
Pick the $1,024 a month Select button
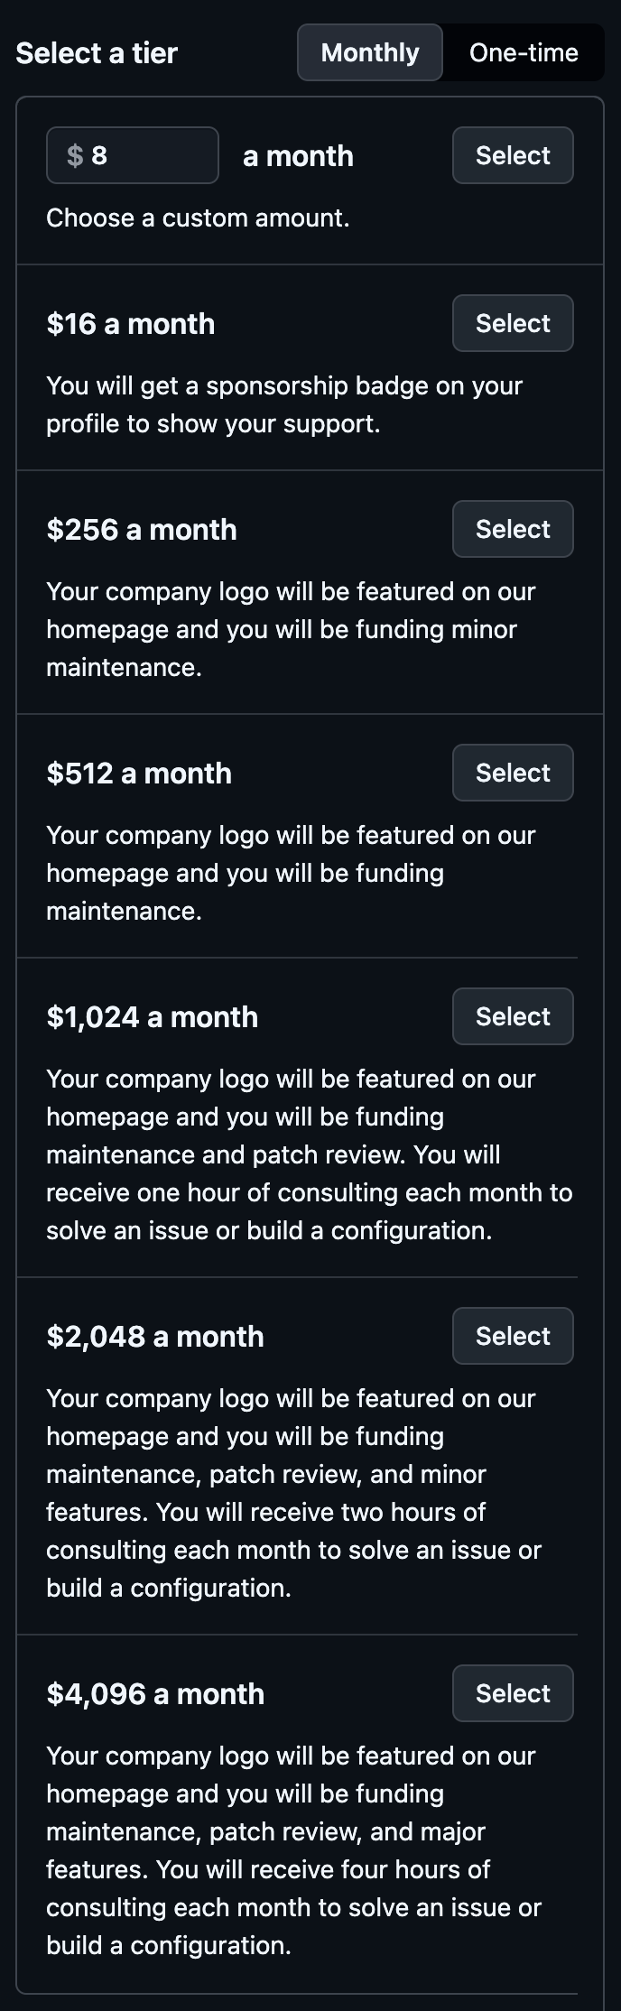pyautogui.click(x=513, y=1016)
